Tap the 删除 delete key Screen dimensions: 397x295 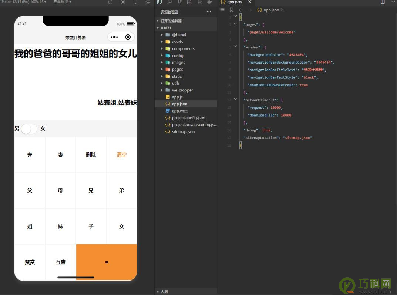click(x=91, y=155)
